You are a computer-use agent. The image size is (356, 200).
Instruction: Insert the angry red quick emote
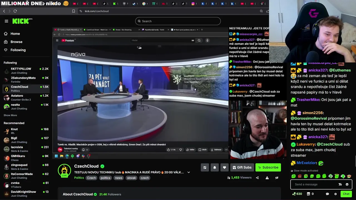[x=300, y=176]
